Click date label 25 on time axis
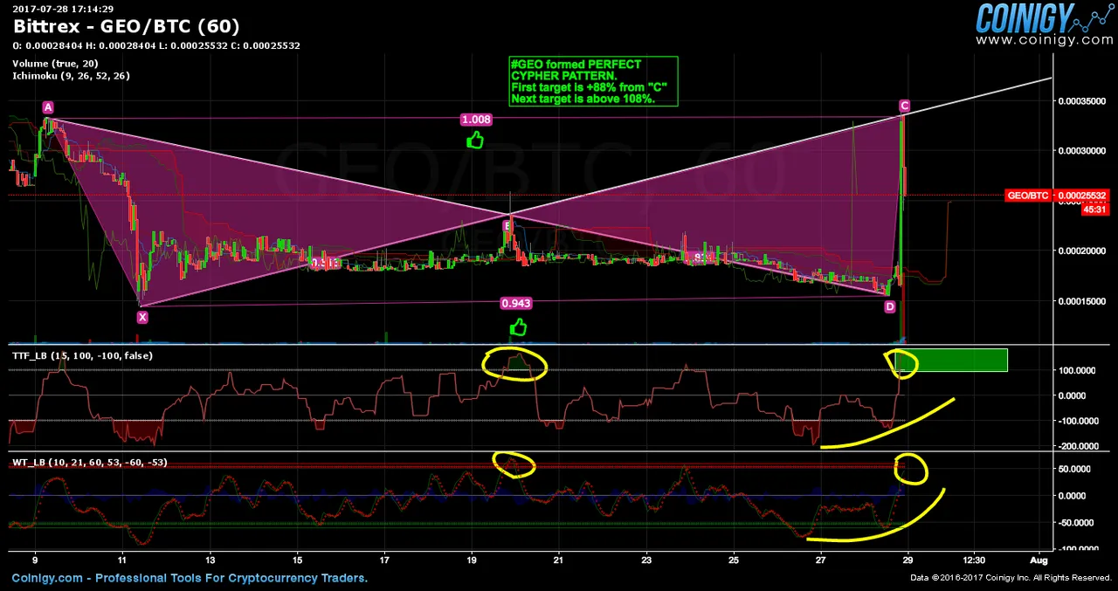 [734, 560]
